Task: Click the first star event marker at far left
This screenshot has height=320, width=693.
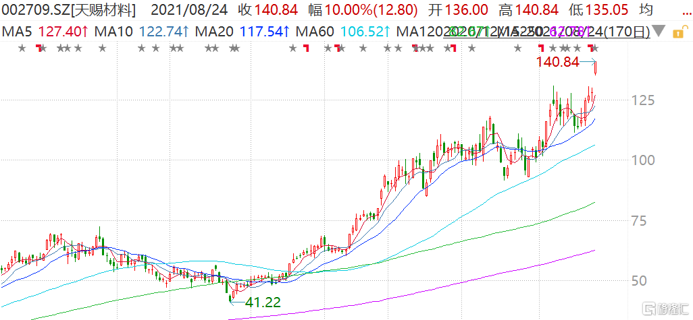Action: pyautogui.click(x=22, y=48)
